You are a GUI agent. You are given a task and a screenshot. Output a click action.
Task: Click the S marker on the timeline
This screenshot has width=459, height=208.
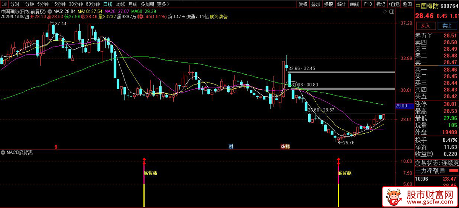click(56, 146)
